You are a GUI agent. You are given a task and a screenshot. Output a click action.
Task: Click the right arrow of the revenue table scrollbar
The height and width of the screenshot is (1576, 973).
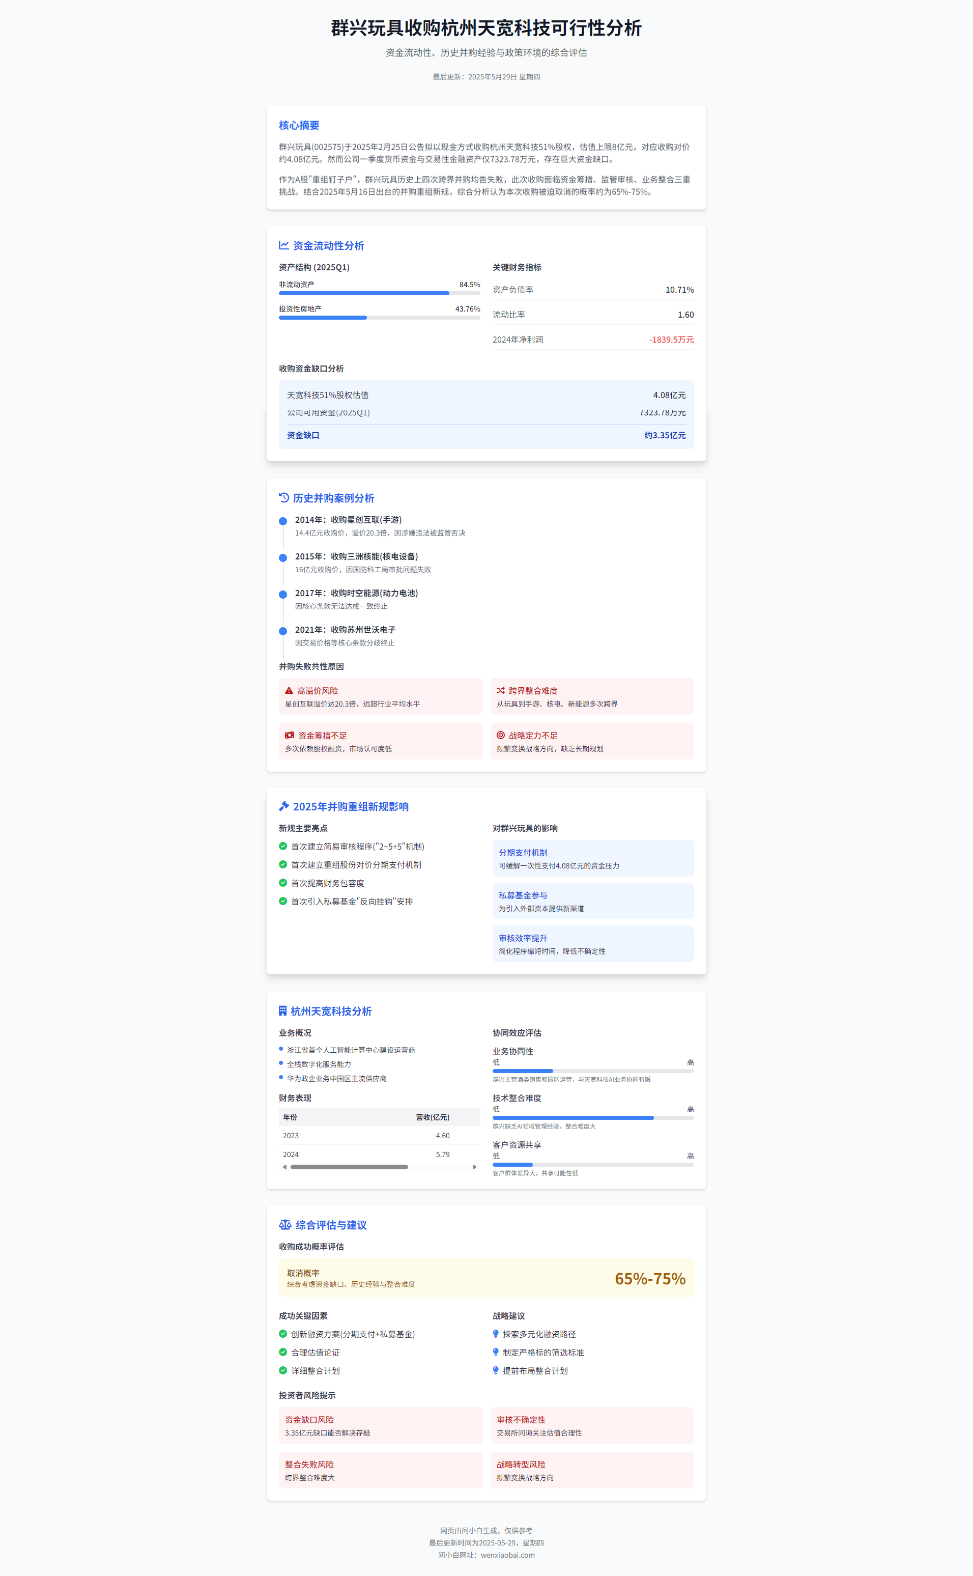(x=475, y=1167)
